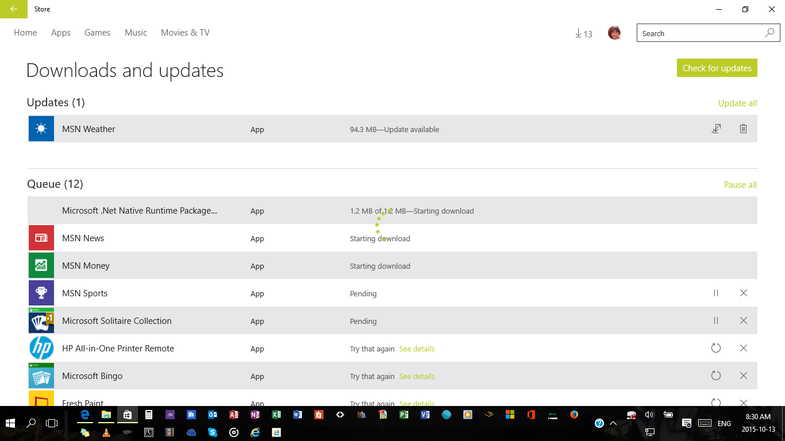
Task: Click the Update all link
Action: tap(738, 103)
